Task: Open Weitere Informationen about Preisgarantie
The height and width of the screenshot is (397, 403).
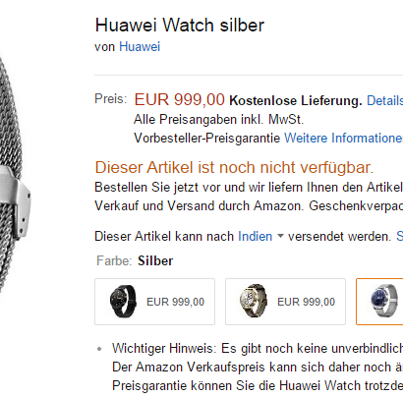Action: click(343, 138)
